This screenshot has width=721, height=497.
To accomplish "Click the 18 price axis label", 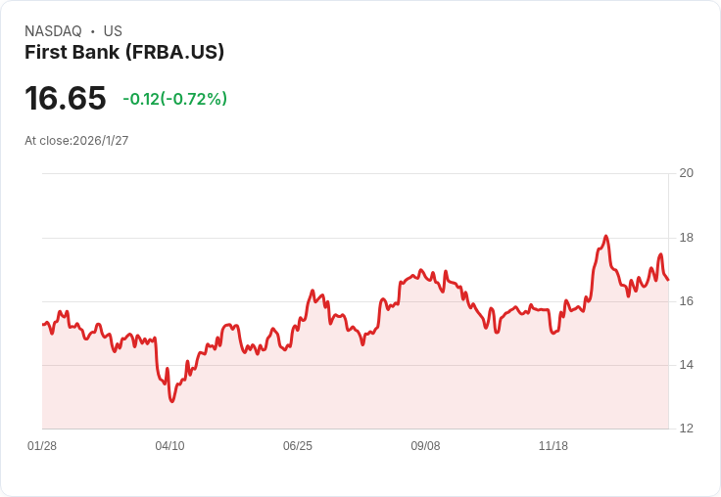I will [687, 238].
